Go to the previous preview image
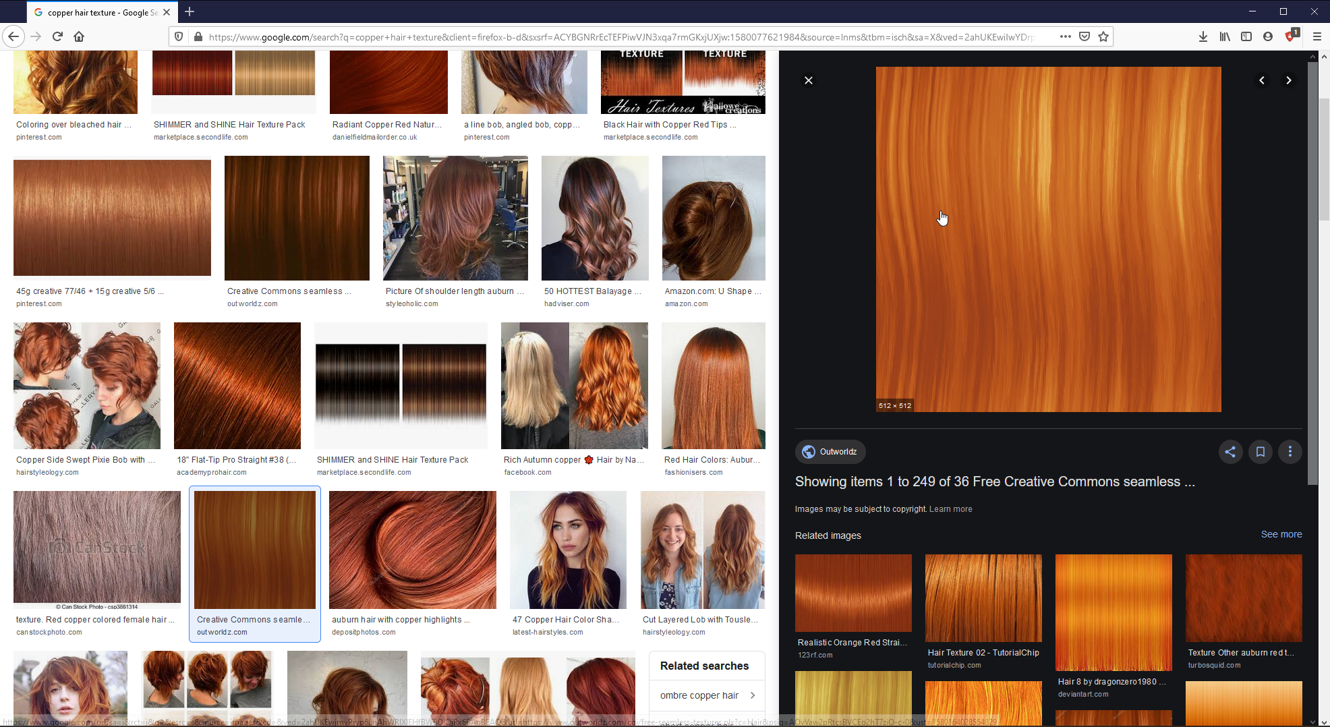The height and width of the screenshot is (727, 1330). pyautogui.click(x=1262, y=80)
